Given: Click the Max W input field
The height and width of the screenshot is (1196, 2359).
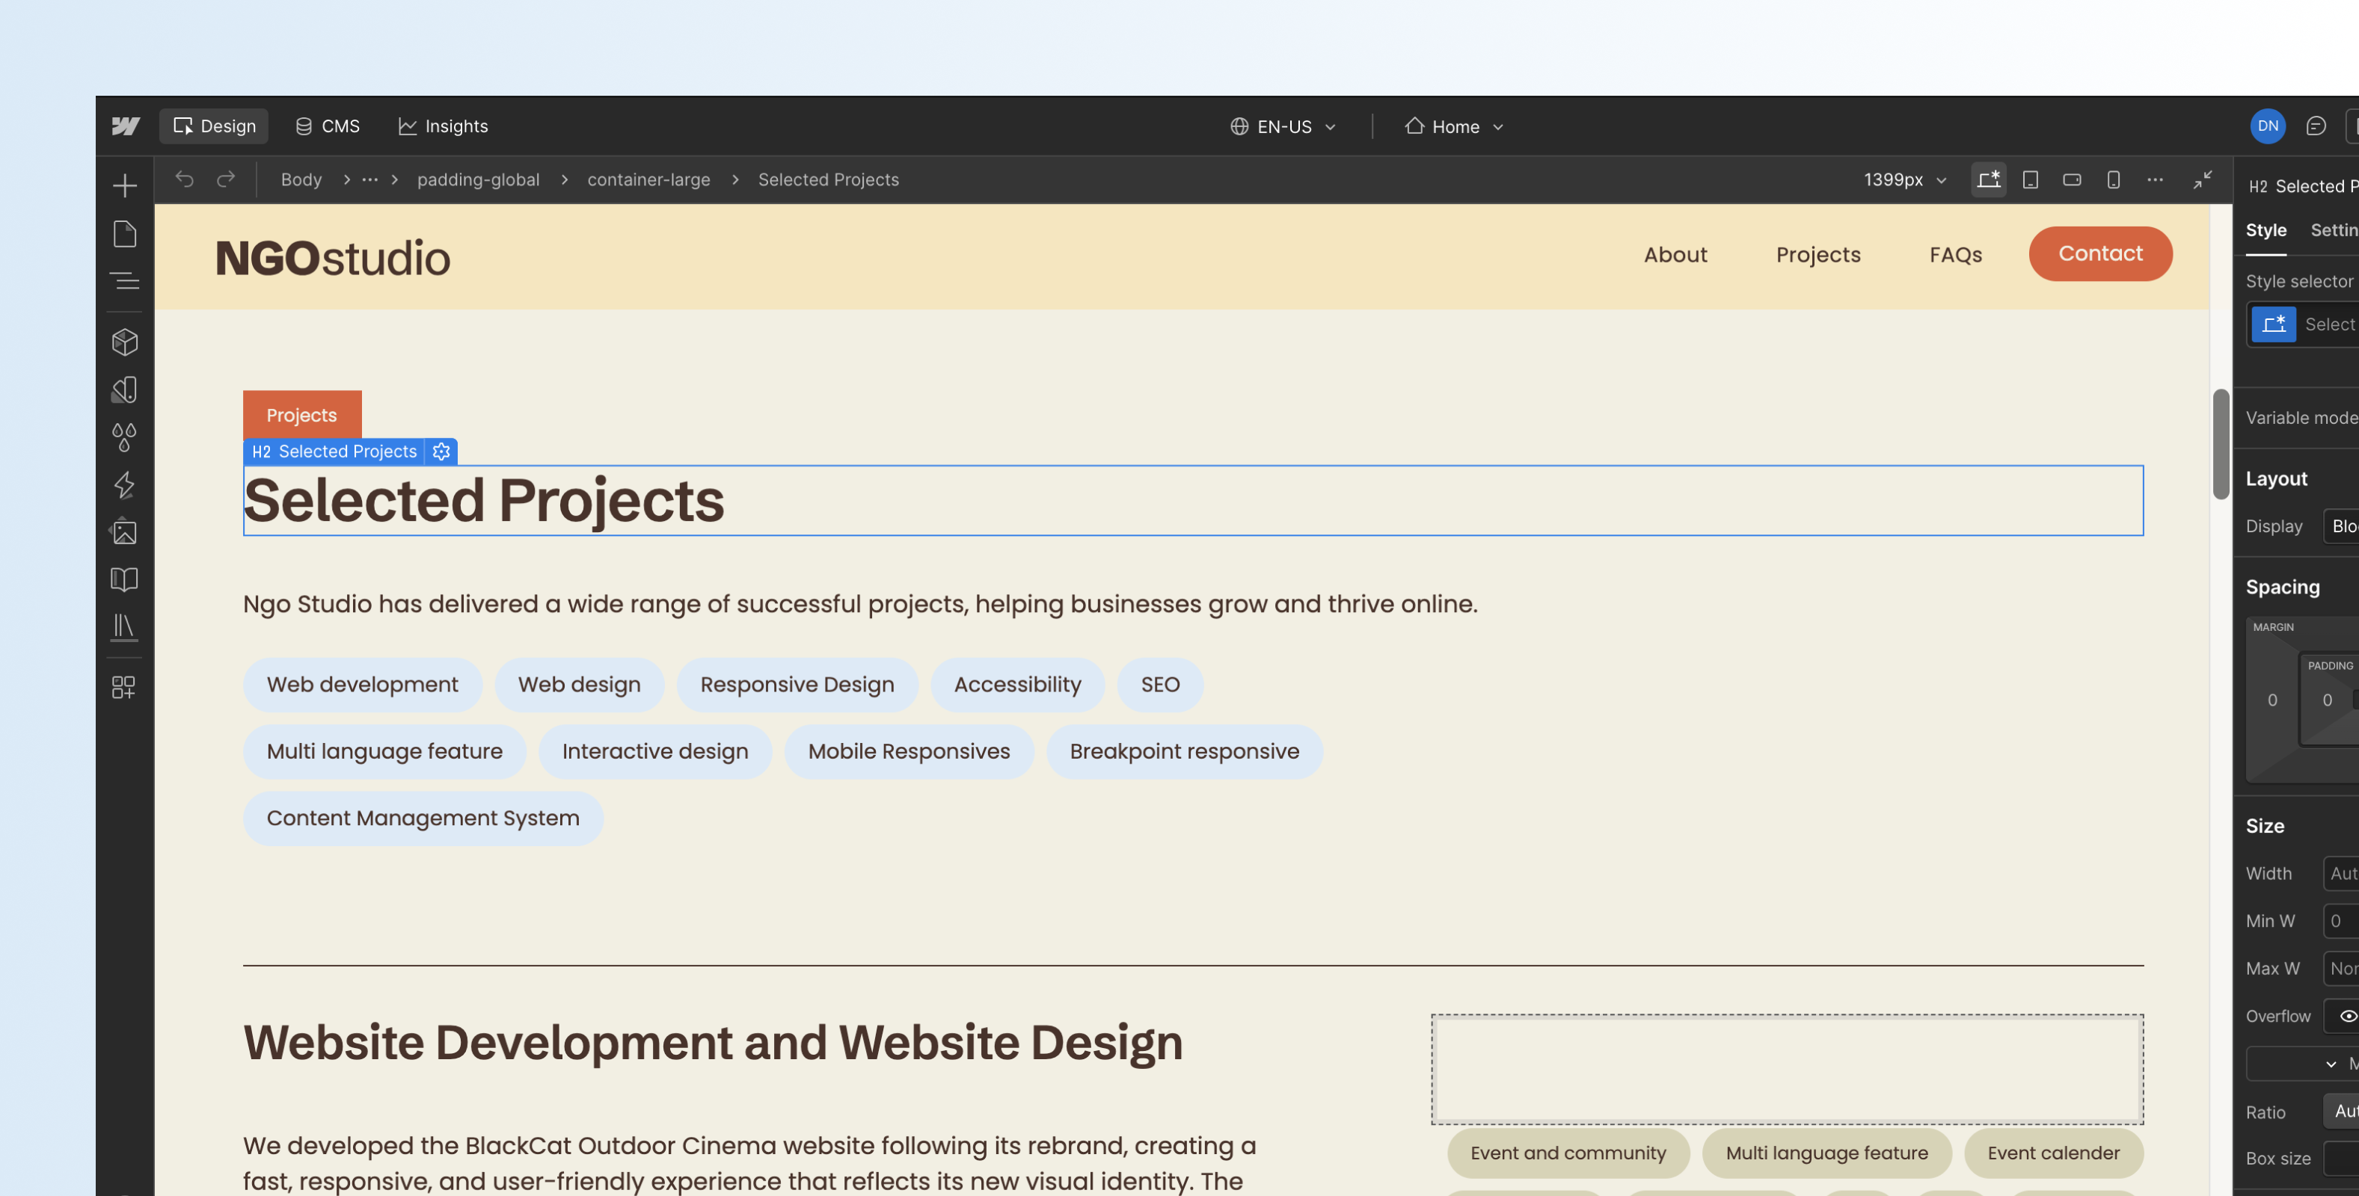Looking at the screenshot, I should coord(2342,969).
